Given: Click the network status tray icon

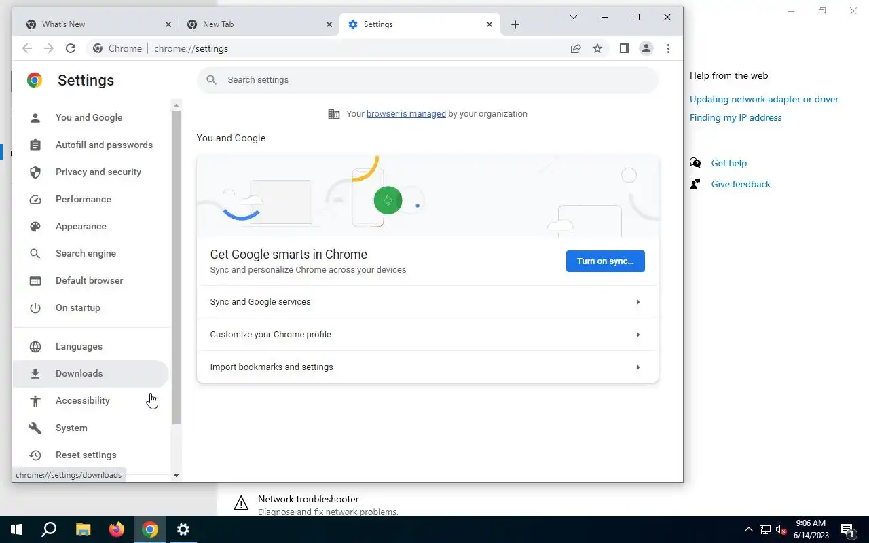Looking at the screenshot, I should [x=765, y=529].
